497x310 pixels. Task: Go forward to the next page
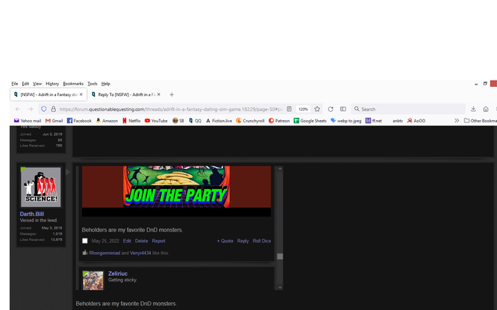[30, 109]
